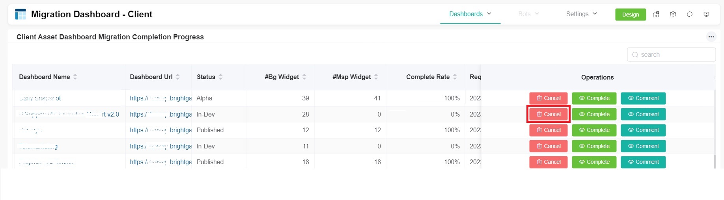724x200 pixels.
Task: Click the green Design button
Action: (630, 15)
